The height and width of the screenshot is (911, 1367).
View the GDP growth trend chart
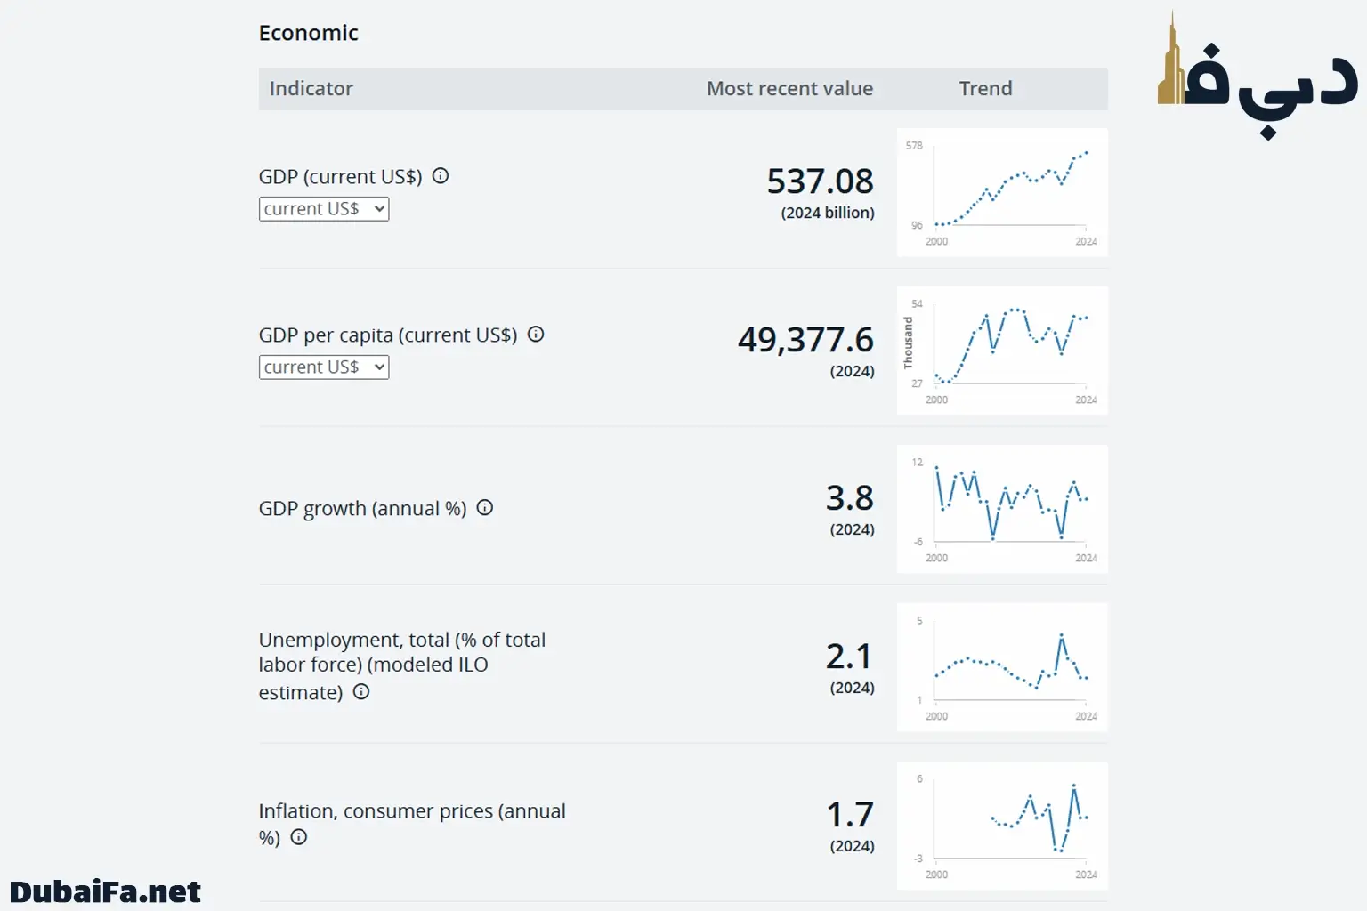[x=1002, y=509]
